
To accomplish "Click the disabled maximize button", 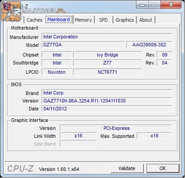I will [154, 5].
